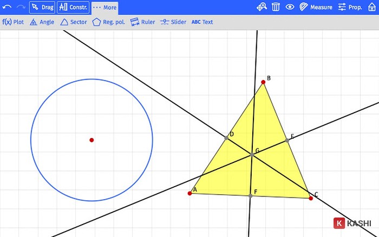Image resolution: width=379 pixels, height=237 pixels.
Task: Click the redo arrow icon
Action: coord(21,7)
